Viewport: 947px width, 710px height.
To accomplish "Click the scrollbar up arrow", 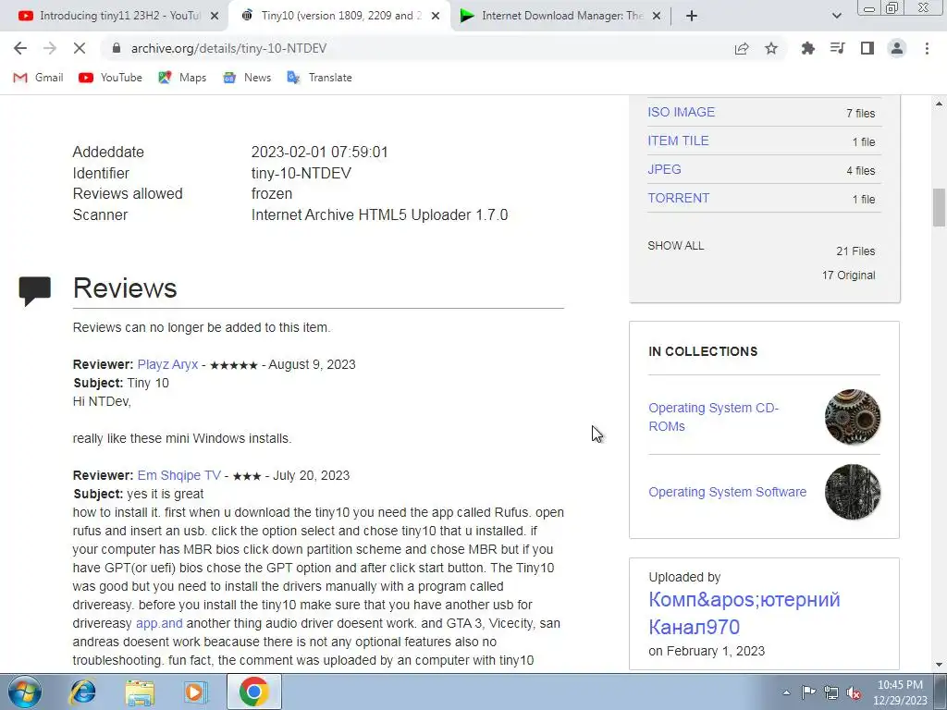I will 939,104.
